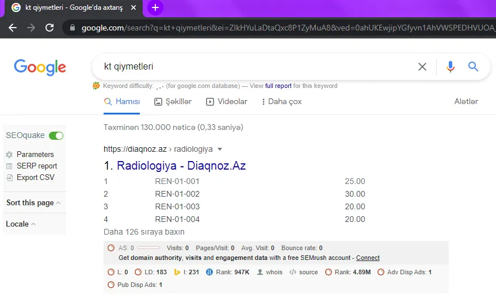496x295 pixels.
Task: Click the Google logo
Action: [x=40, y=67]
